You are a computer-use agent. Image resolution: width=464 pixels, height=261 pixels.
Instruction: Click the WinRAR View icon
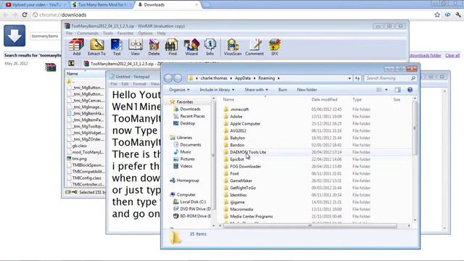point(136,46)
